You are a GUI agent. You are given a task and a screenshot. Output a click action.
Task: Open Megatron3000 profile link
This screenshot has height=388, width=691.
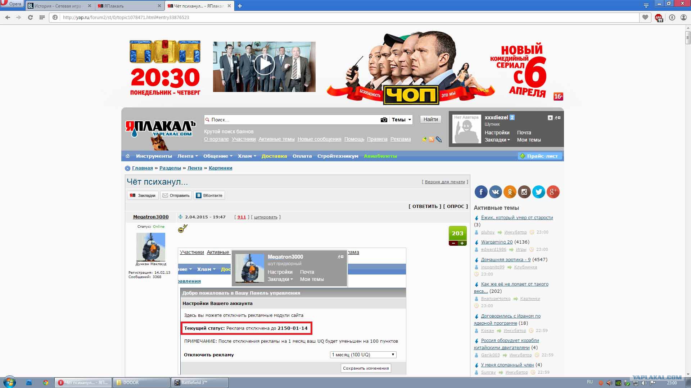(151, 217)
